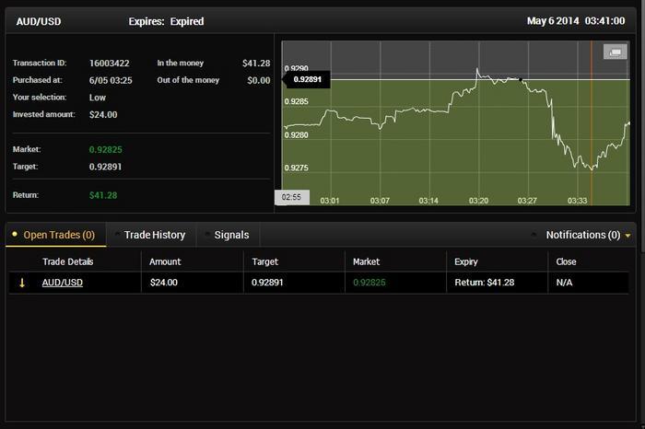Click the green Market value 0.92825 in the details panel
Image resolution: width=645 pixels, height=429 pixels.
pos(105,149)
